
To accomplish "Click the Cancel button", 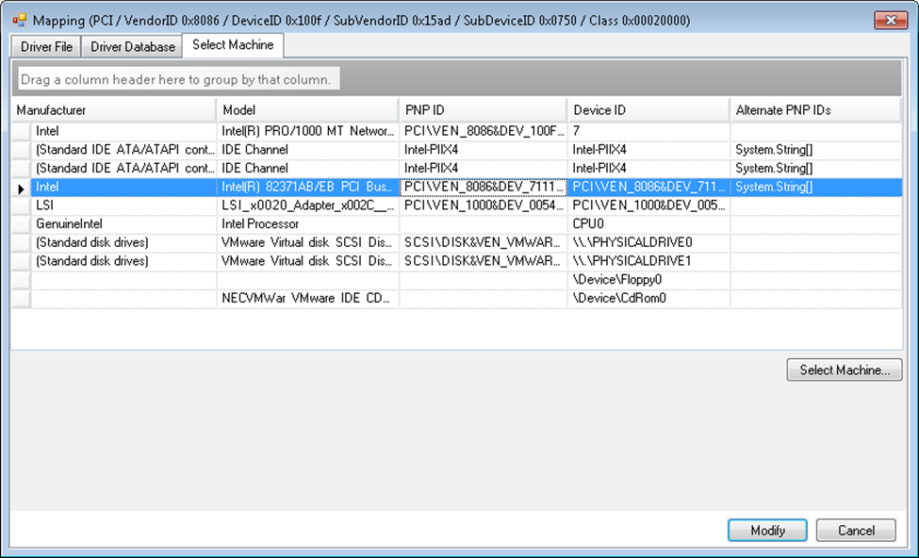I will coord(856,531).
